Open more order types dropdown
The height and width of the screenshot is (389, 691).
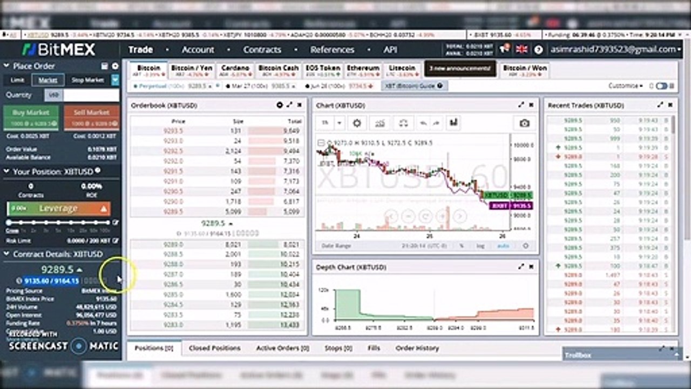click(x=115, y=80)
